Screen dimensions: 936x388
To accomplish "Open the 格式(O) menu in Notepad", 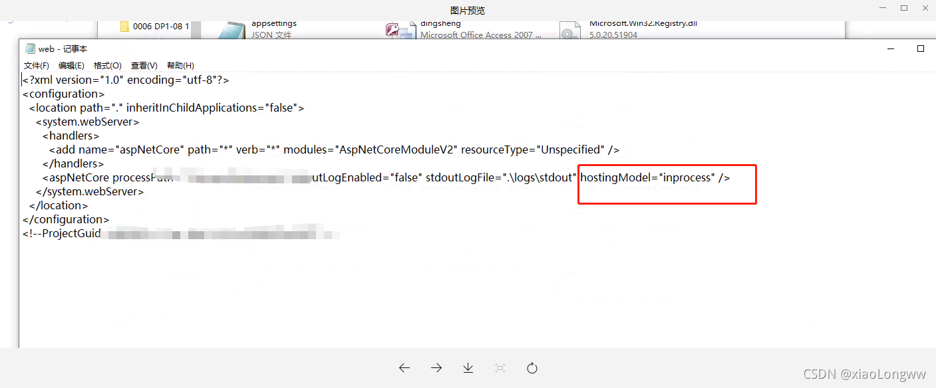I will [107, 66].
